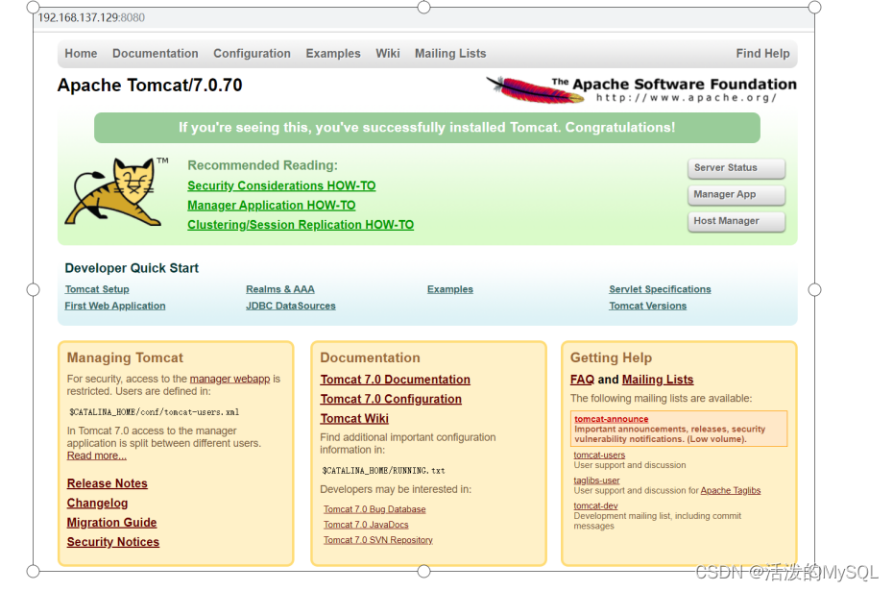Open the Home navigation item
893x591 pixels.
coord(81,54)
